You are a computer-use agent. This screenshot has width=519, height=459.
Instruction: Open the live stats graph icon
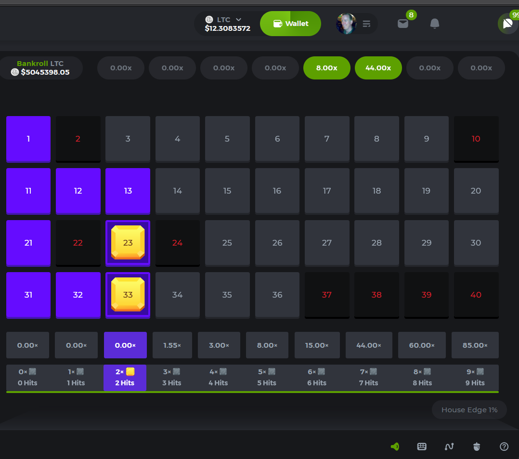(x=449, y=446)
